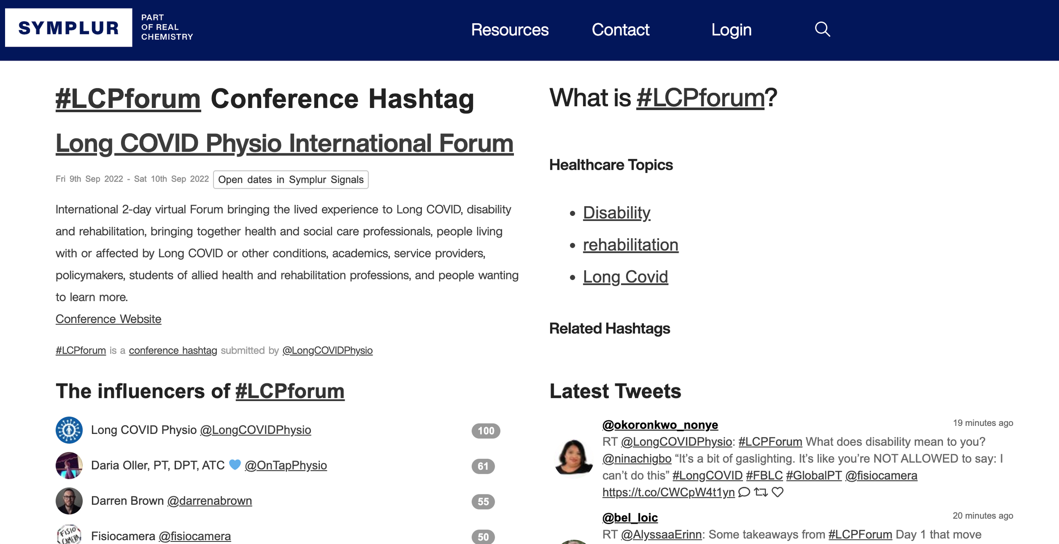Screen dimensions: 1059x544
Task: Click the @darrenabrown profile icon
Action: [69, 500]
